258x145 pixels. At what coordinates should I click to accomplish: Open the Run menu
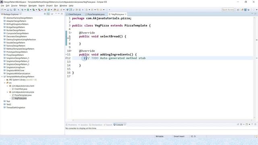[x=56, y=6]
